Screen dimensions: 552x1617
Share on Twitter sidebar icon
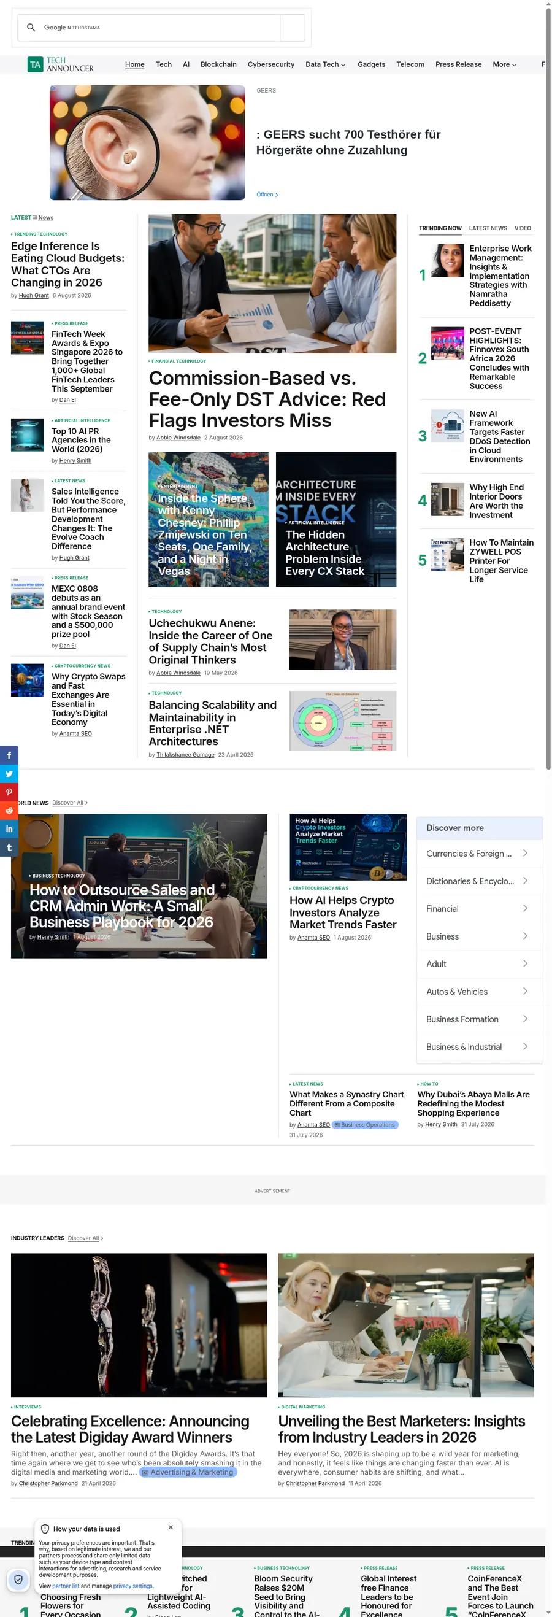tap(9, 774)
